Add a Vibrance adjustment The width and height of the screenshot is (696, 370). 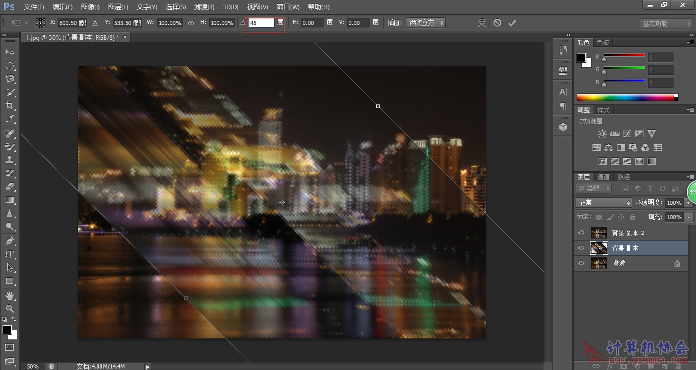[x=651, y=134]
